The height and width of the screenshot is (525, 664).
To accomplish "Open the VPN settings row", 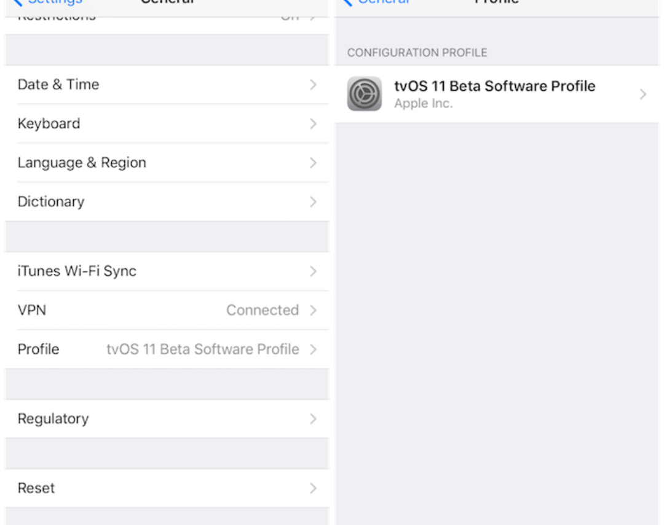I will tap(167, 310).
